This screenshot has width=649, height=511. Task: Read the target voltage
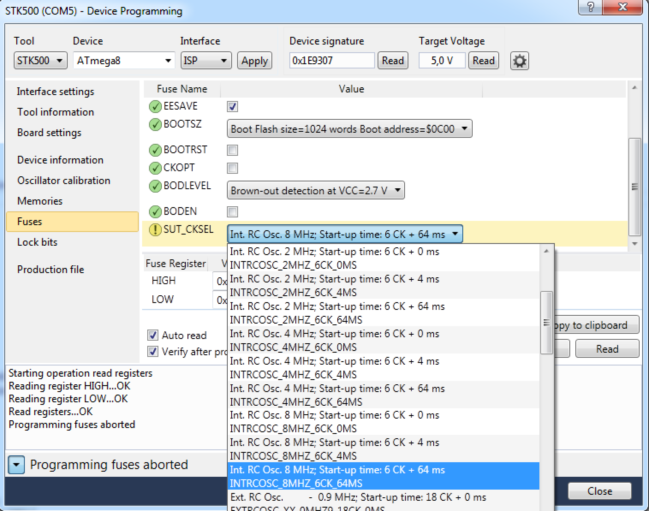tap(483, 61)
